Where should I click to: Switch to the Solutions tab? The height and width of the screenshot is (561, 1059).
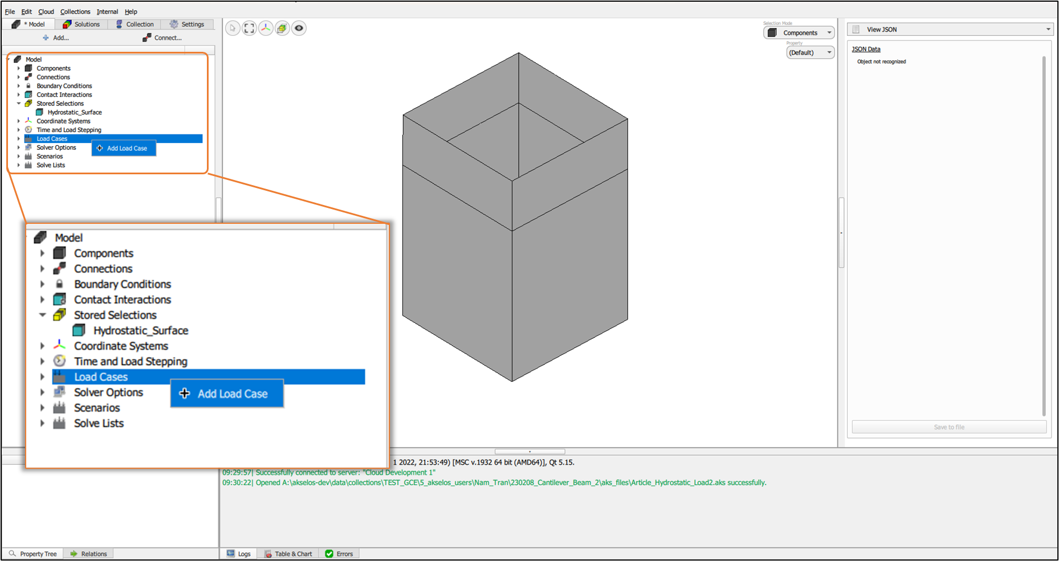(82, 24)
